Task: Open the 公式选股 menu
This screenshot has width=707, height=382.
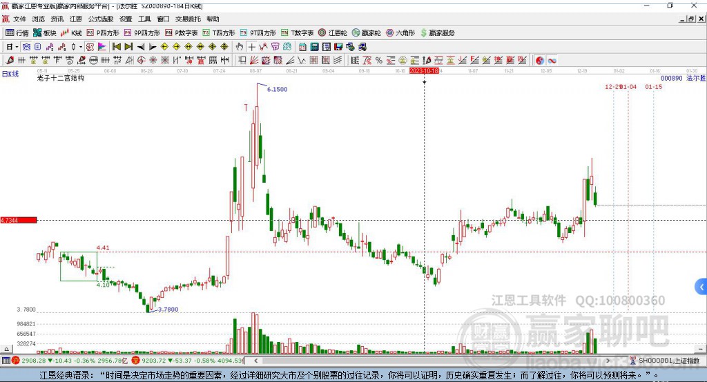Action: point(101,19)
